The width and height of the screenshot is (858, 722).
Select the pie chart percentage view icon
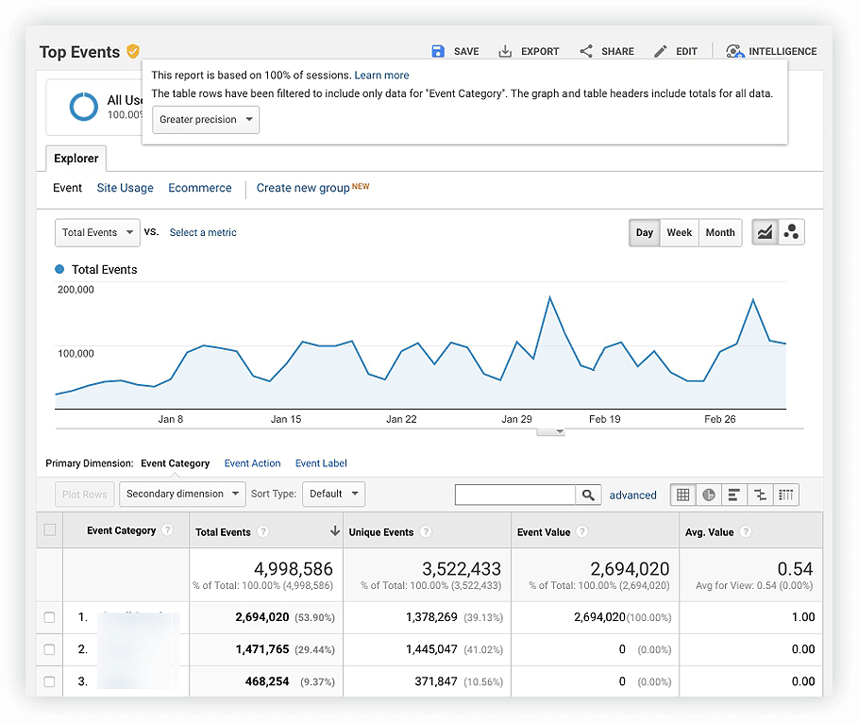click(x=709, y=495)
